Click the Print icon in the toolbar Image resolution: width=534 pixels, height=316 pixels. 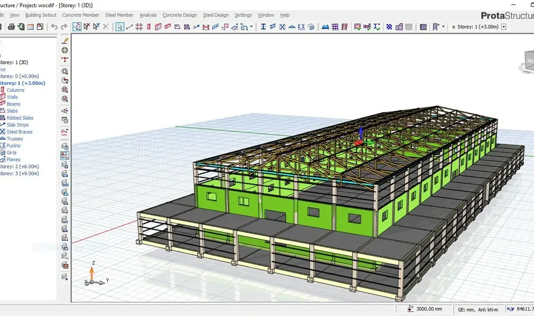click(11, 27)
